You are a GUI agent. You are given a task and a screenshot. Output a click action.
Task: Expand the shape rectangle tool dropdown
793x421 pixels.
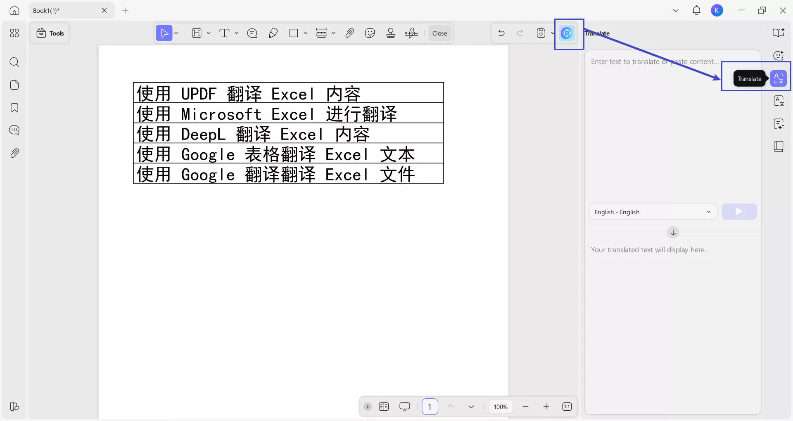pyautogui.click(x=306, y=33)
